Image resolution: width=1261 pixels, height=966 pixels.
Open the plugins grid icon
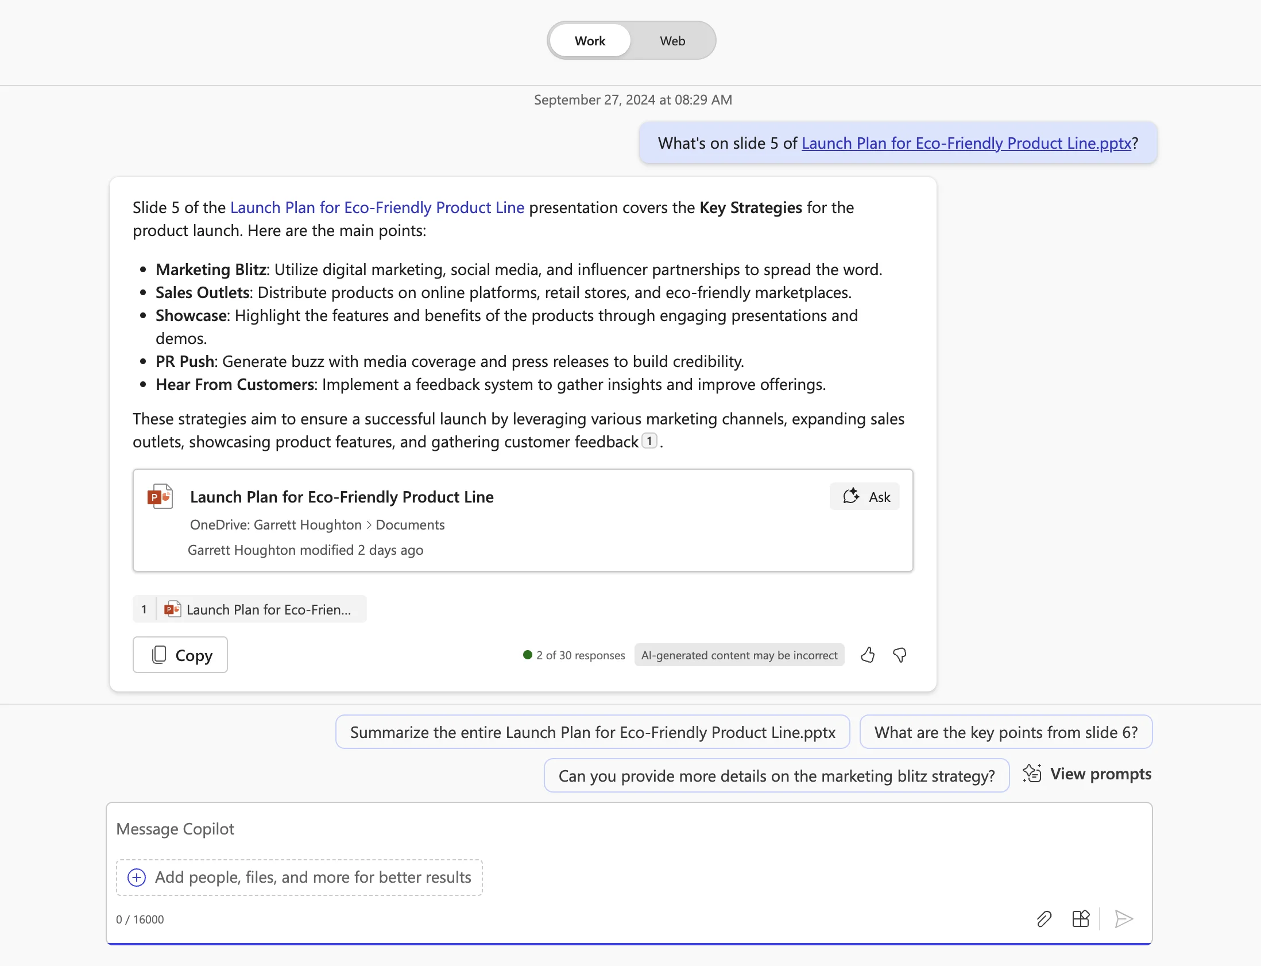1081,919
